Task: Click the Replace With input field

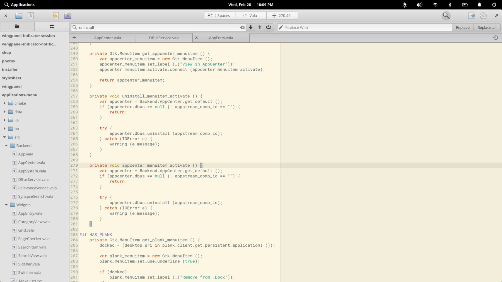Action: [365, 27]
